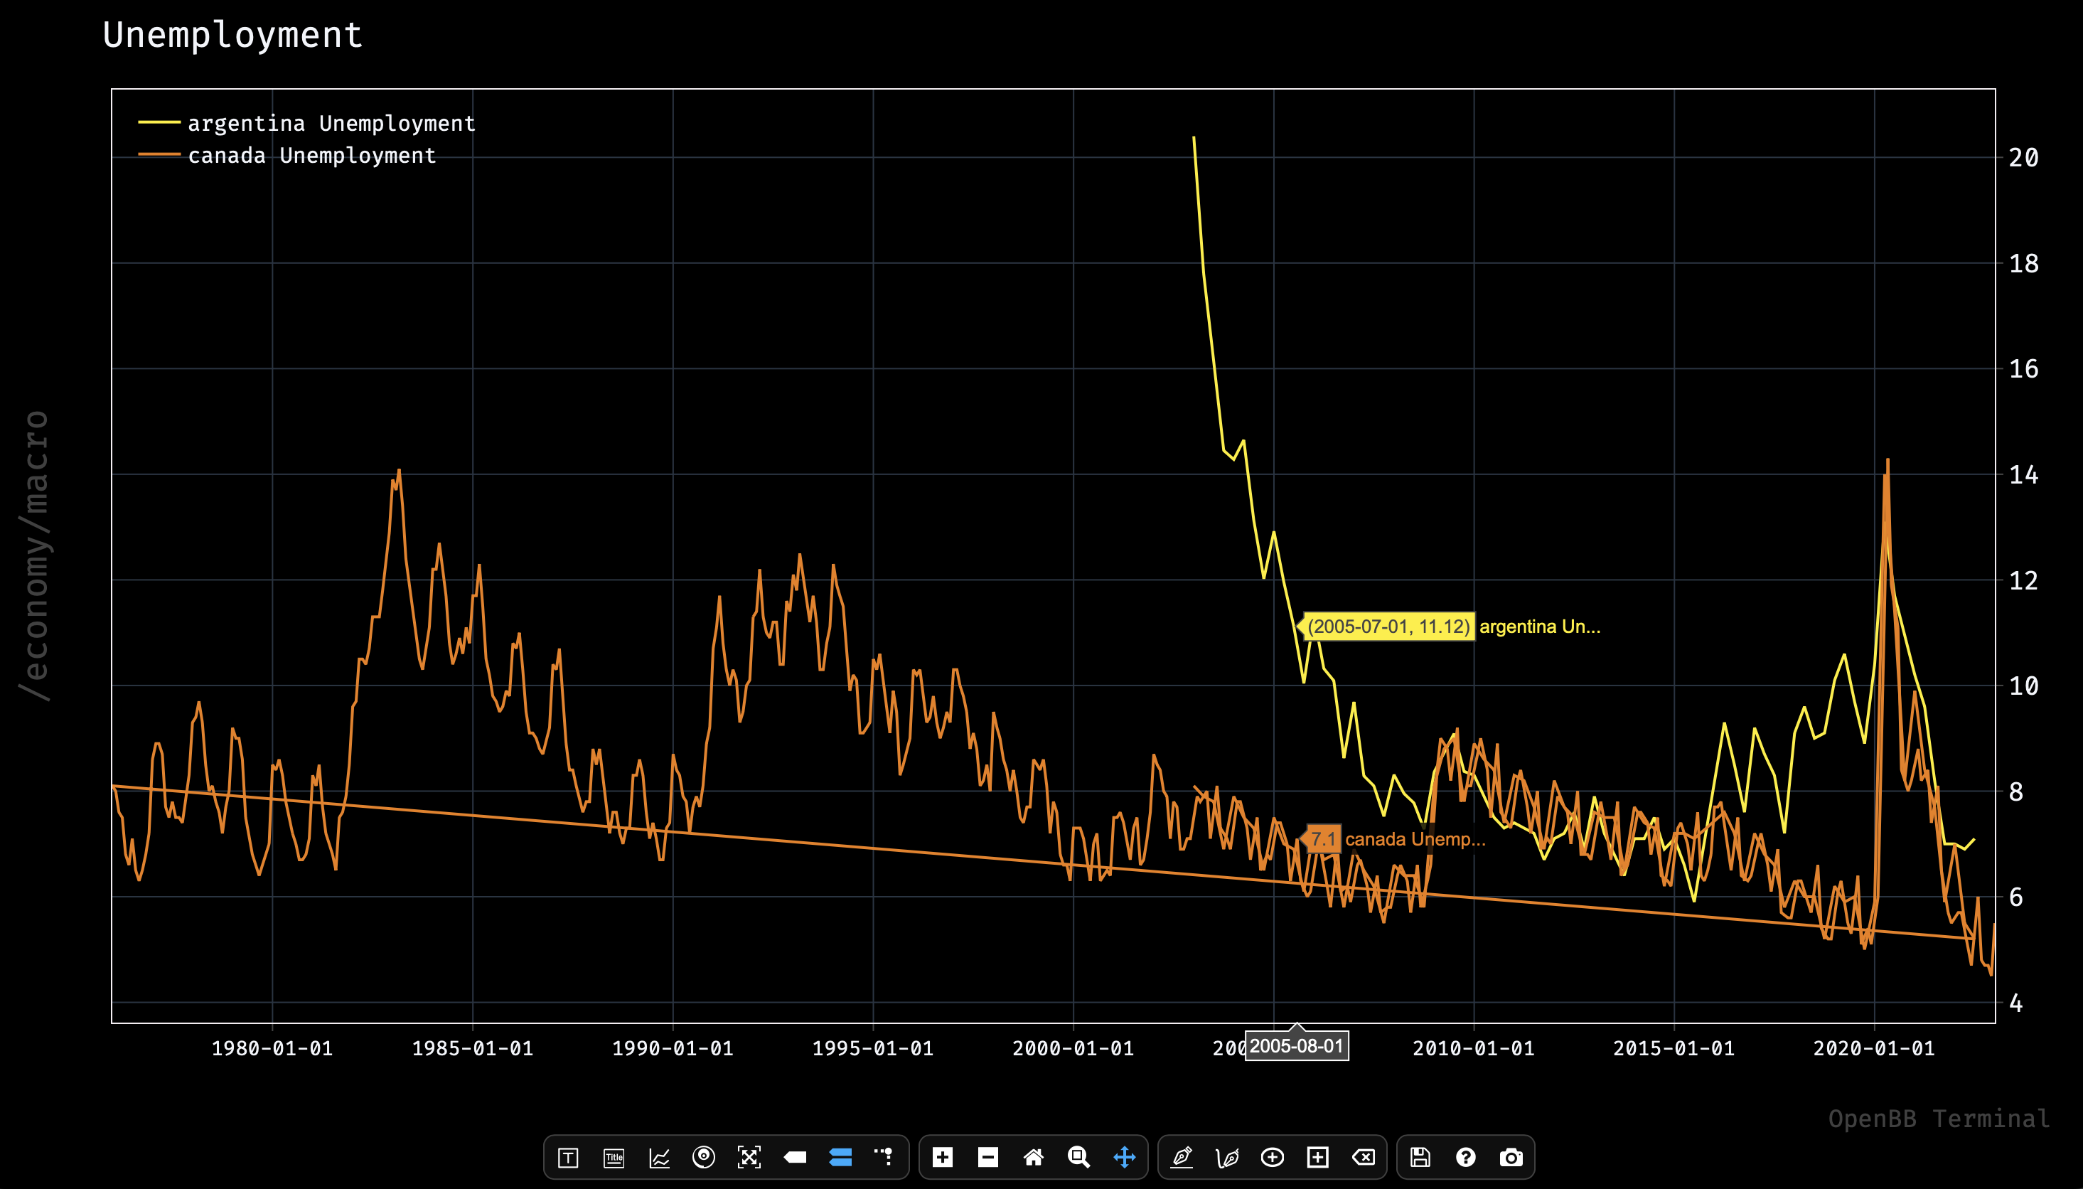Choose the freehand draw pen tool

coord(1227,1157)
